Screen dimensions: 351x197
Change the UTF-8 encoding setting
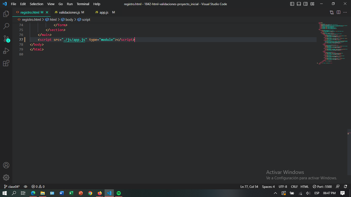point(283,186)
